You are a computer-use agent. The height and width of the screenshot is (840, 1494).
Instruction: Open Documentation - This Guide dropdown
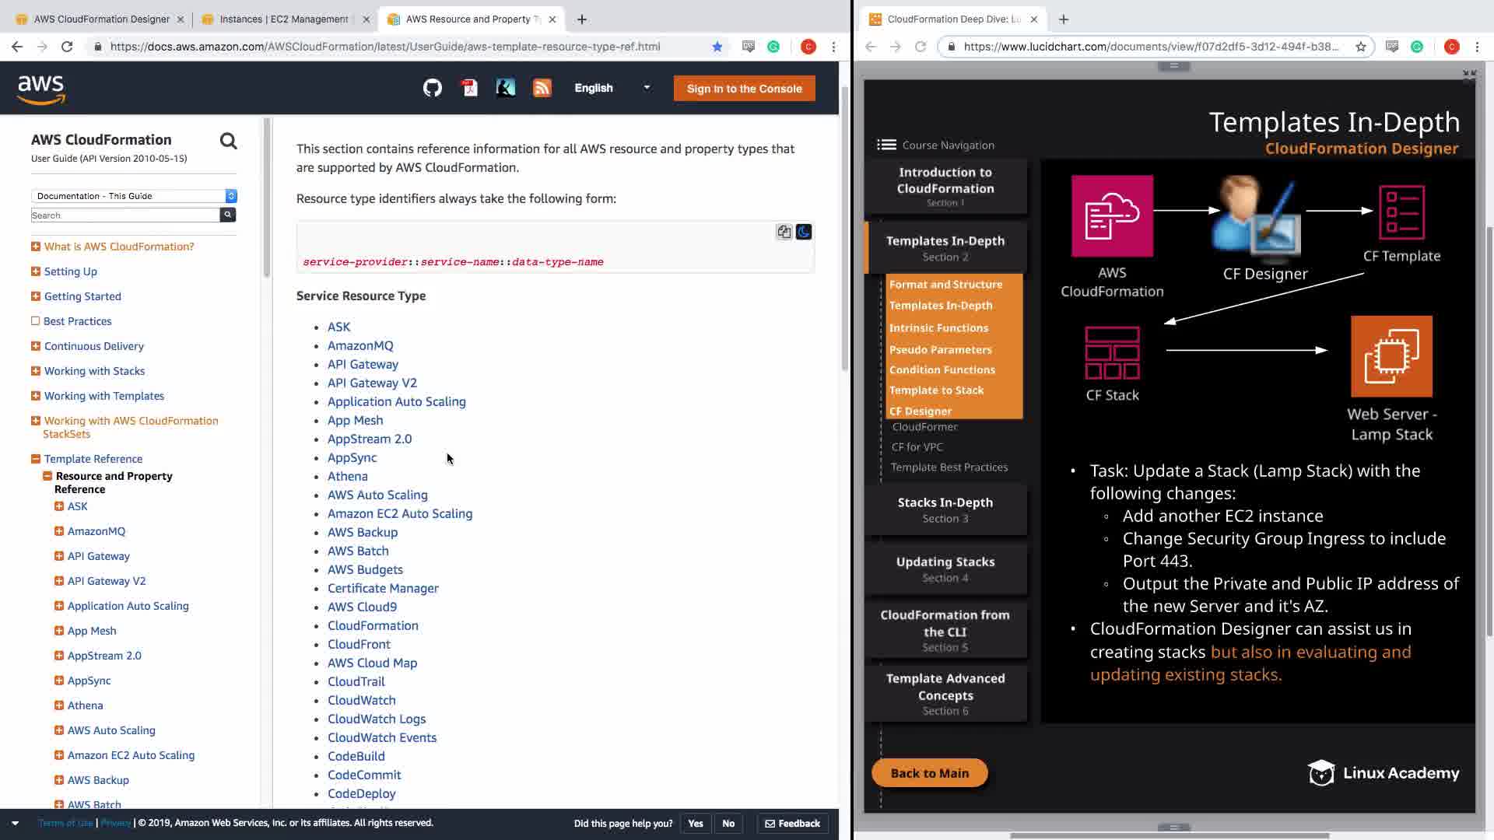(x=134, y=196)
